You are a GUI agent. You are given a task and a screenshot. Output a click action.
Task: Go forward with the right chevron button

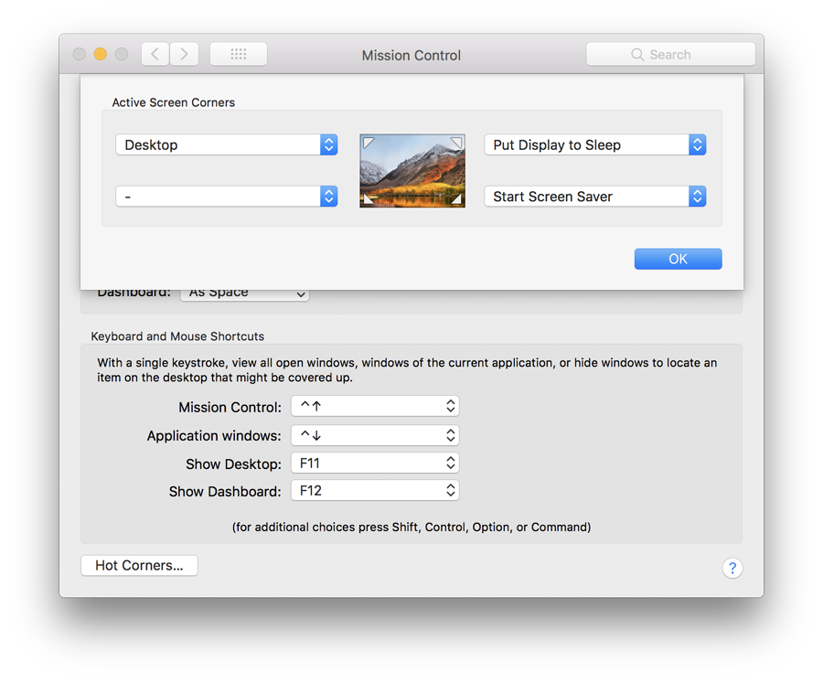point(184,54)
